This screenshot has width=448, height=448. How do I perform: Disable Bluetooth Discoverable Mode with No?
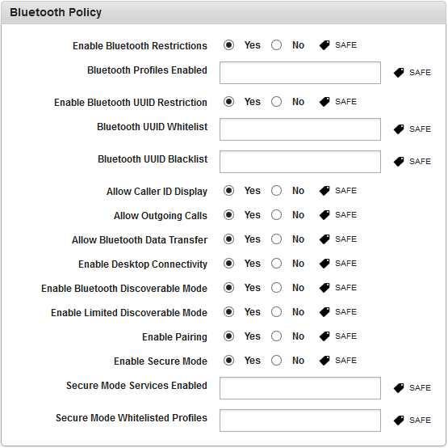pos(276,288)
